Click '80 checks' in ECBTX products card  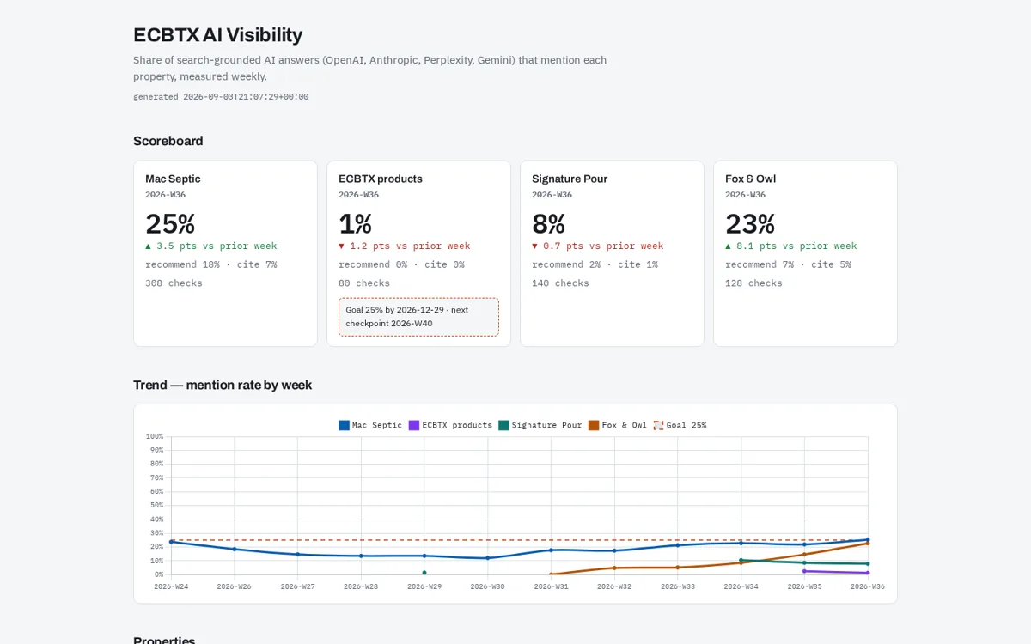point(364,283)
